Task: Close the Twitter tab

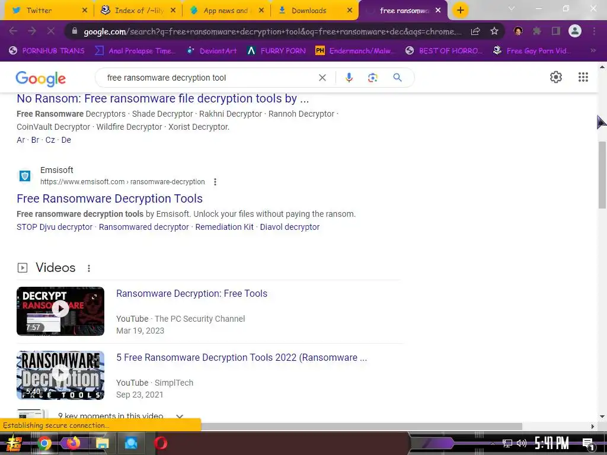Action: [x=85, y=11]
